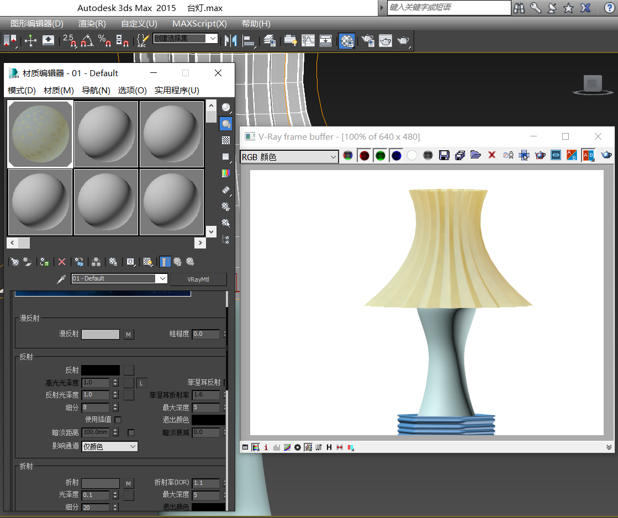Expand the 影响通道 dropdown showing 仅颜色
This screenshot has height=518, width=618.
(110, 446)
